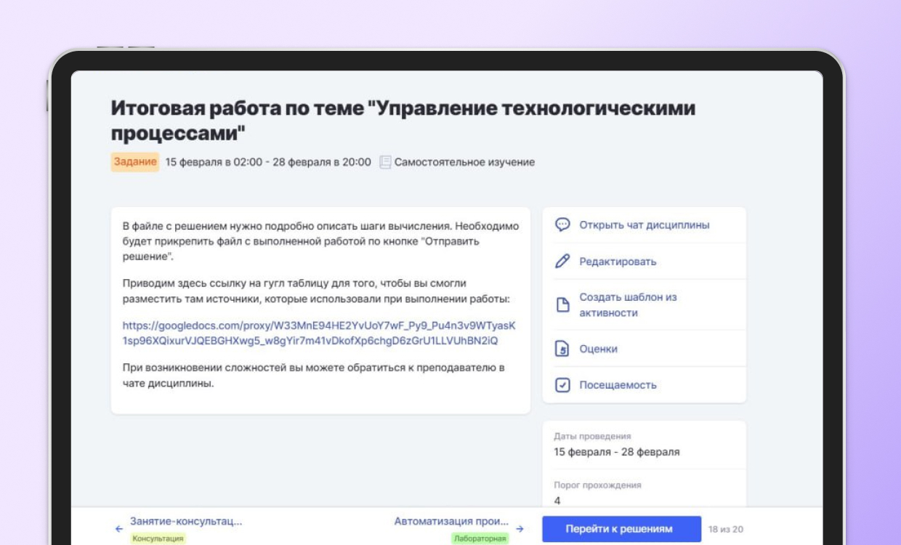Click the grades sheet icon
The image size is (901, 545).
(x=562, y=349)
